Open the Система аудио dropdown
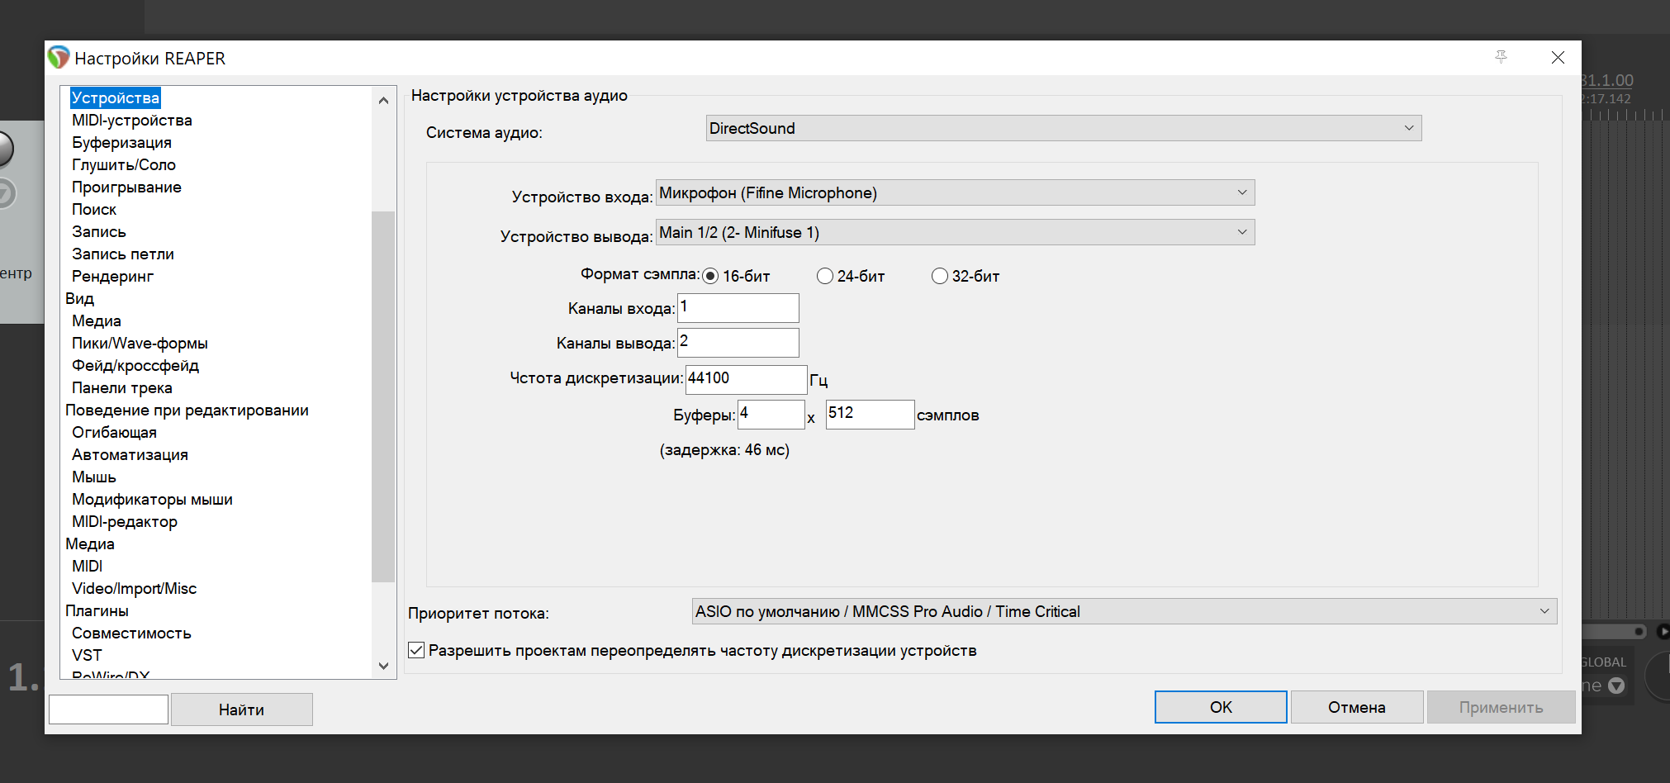Image resolution: width=1670 pixels, height=783 pixels. [x=1064, y=128]
